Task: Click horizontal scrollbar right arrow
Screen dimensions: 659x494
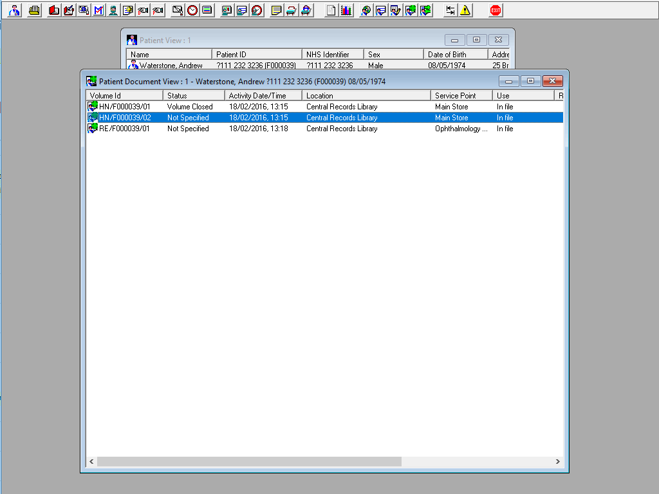Action: point(558,461)
